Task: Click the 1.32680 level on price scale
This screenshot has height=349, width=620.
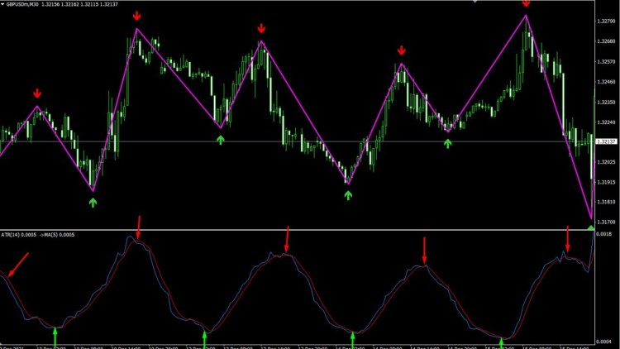Action: pyautogui.click(x=606, y=41)
